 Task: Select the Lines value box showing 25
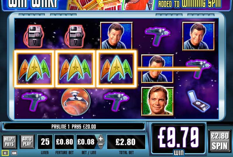[x=45, y=142]
